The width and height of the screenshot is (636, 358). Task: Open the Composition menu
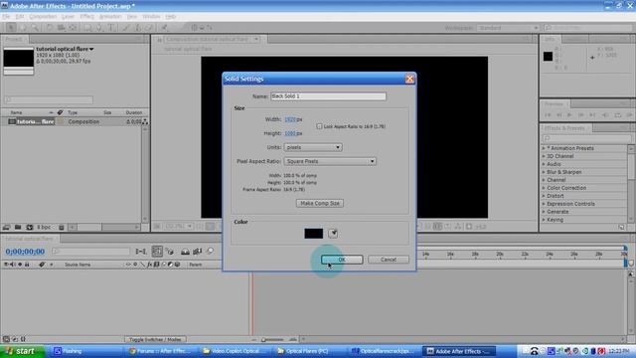pos(43,17)
